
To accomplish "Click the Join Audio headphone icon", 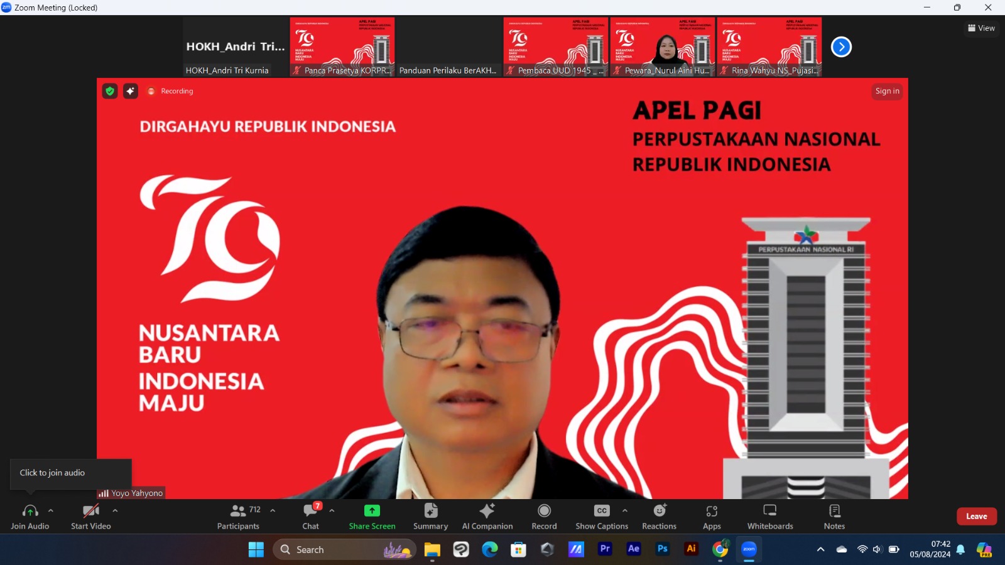I will coord(30,511).
